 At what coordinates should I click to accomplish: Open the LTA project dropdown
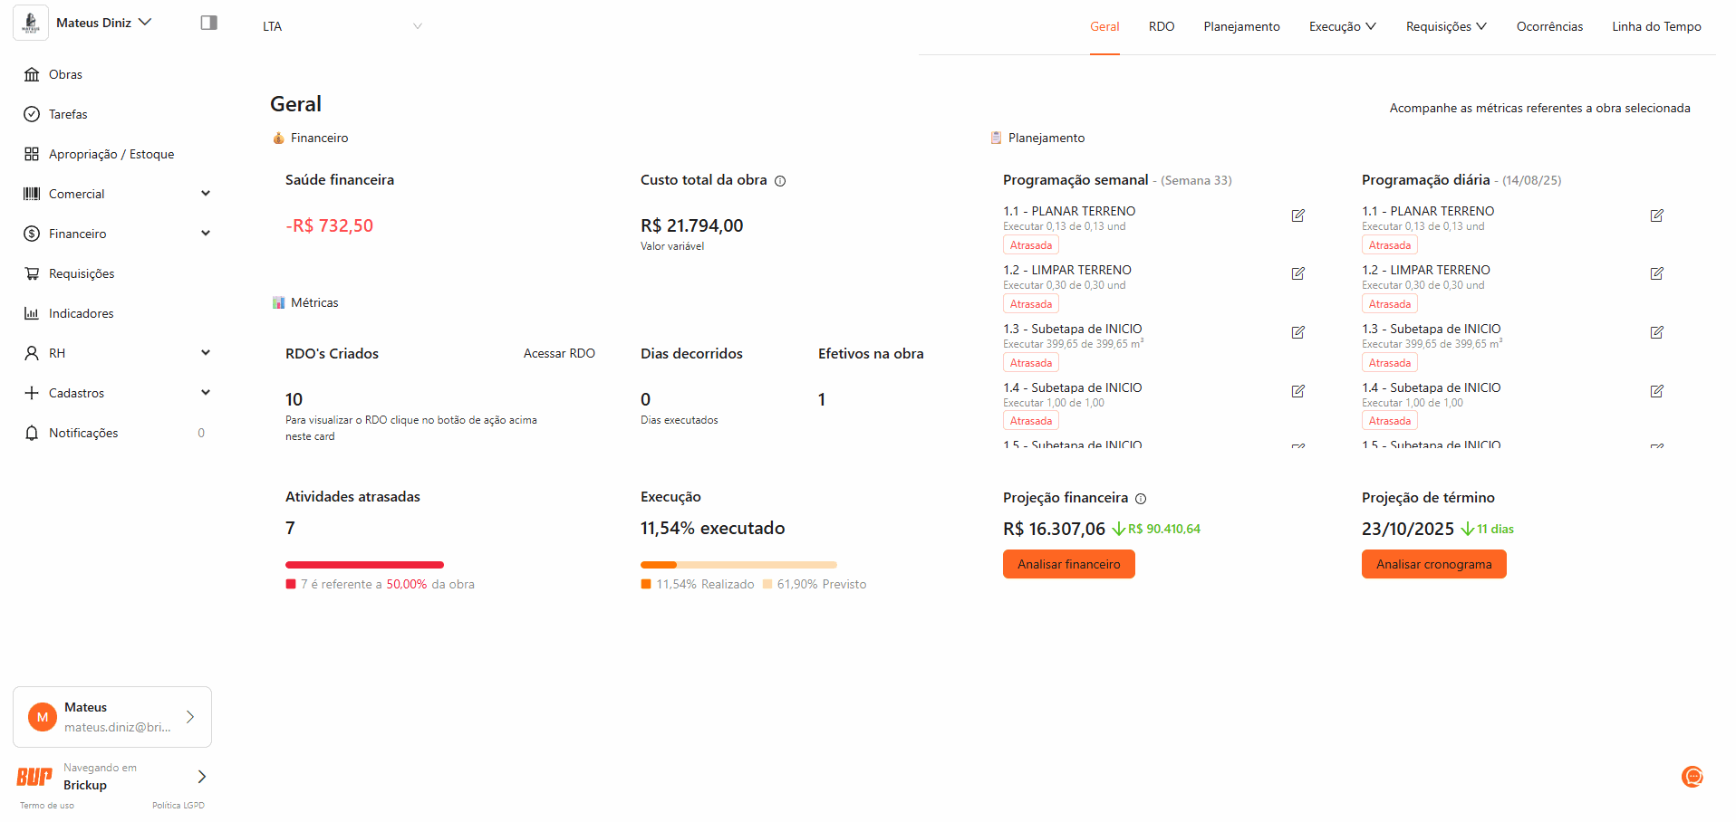[x=342, y=26]
